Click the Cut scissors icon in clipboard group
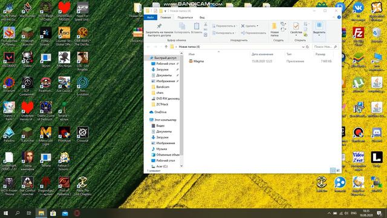The image size is (387, 218). coord(206,24)
